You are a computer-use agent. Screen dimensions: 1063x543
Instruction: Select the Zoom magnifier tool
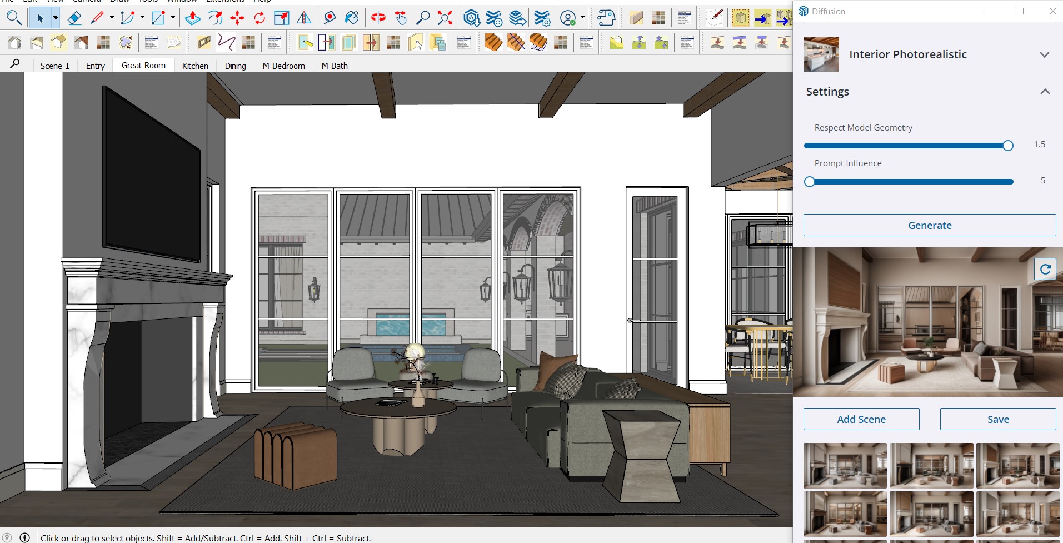tap(423, 18)
